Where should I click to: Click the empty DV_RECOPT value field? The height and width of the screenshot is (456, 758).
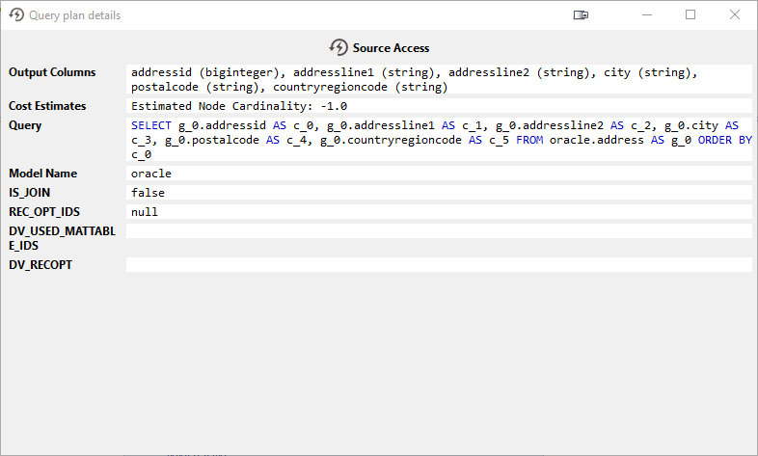pos(438,264)
